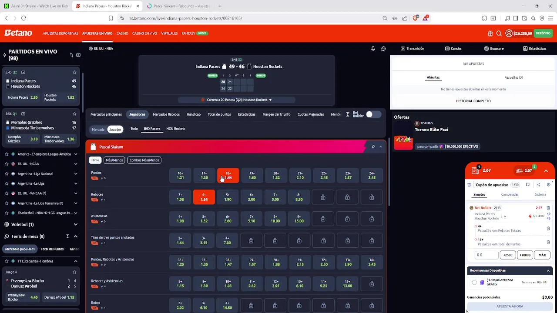557x313 pixels.
Task: Remove the Bet Builder selection trash icon
Action: click(x=548, y=208)
